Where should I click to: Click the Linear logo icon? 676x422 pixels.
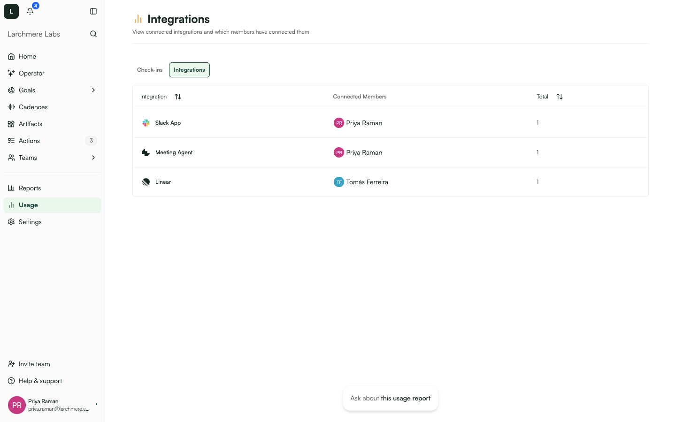[146, 182]
